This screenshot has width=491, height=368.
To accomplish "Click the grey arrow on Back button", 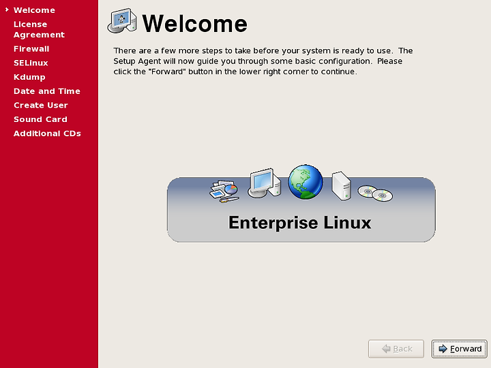I will click(x=386, y=349).
